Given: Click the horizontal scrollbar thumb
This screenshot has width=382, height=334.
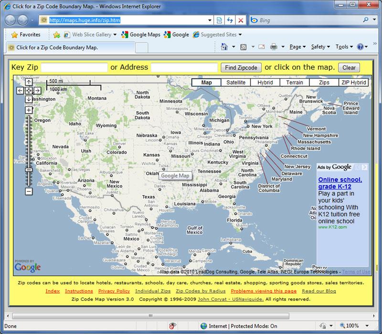Looking at the screenshot, I should click(x=150, y=316).
